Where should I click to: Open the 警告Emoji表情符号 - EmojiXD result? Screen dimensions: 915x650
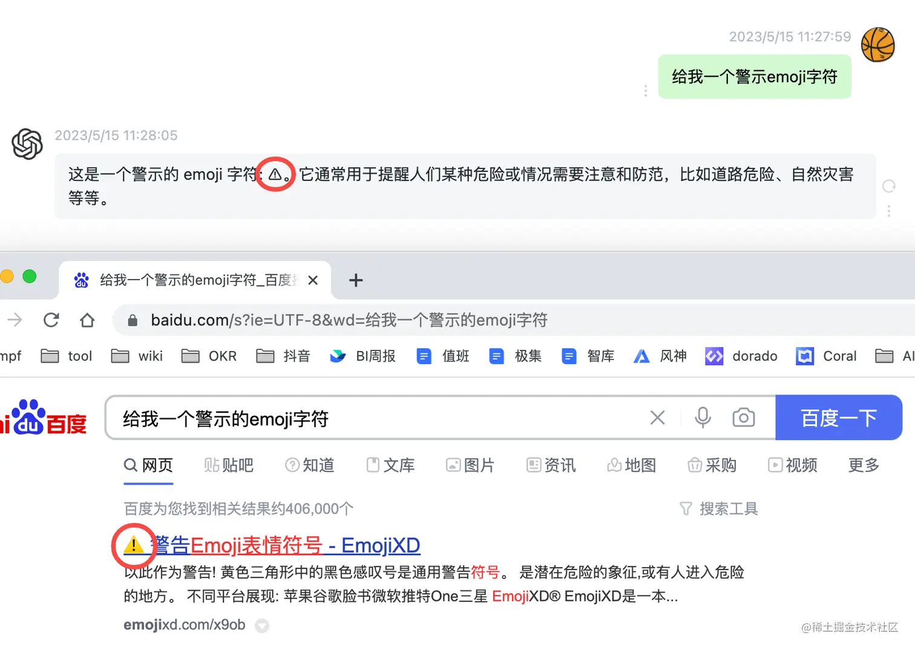272,546
